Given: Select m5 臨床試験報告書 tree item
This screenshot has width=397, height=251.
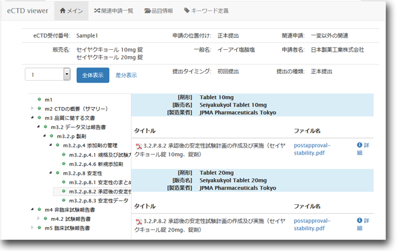Looking at the screenshot, I should coord(67,228).
